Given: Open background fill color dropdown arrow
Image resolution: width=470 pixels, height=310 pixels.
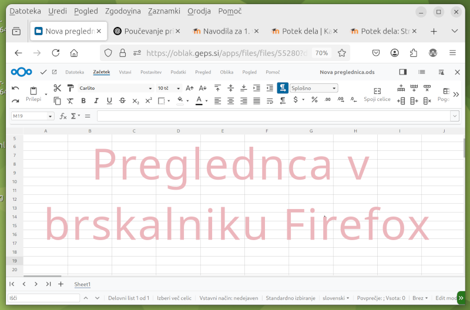Looking at the screenshot, I should click(x=187, y=101).
